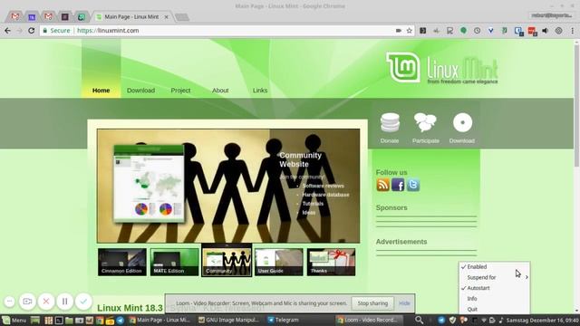Open the Download navigation item
The width and height of the screenshot is (580, 326).
[141, 91]
